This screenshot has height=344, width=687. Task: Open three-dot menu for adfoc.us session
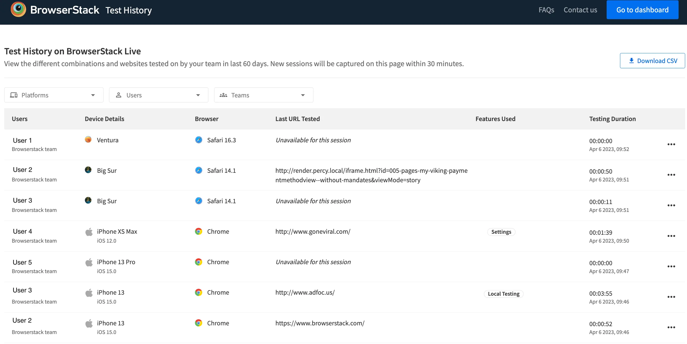coord(671,297)
